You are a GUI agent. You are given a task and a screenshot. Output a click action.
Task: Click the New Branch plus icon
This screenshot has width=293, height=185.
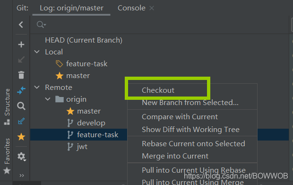coord(21,44)
